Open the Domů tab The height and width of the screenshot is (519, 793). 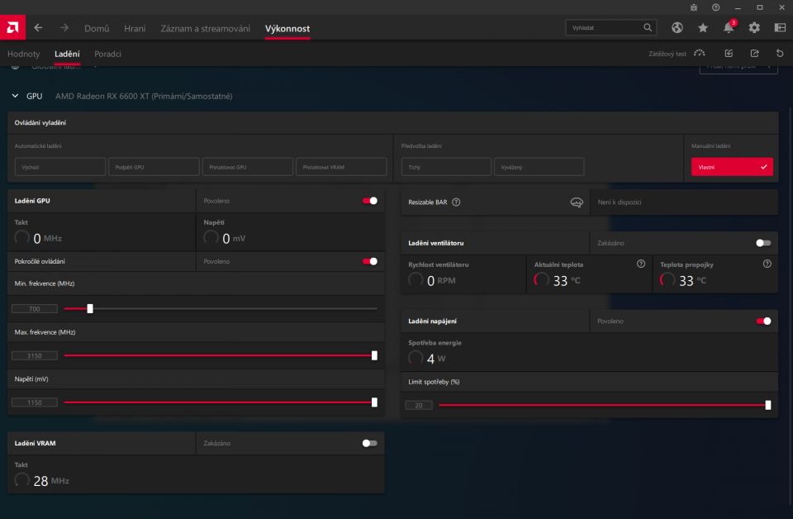pos(97,28)
